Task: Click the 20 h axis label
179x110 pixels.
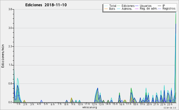Action: (149, 104)
